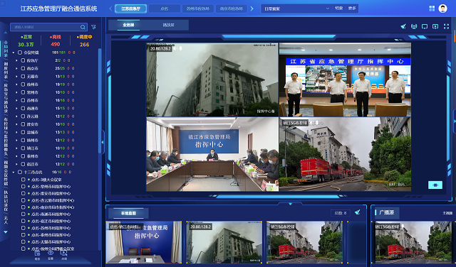Viewport: 456px width, 267px height.
Task: Click the search magnifier icon in keyword field
Action: click(83, 27)
